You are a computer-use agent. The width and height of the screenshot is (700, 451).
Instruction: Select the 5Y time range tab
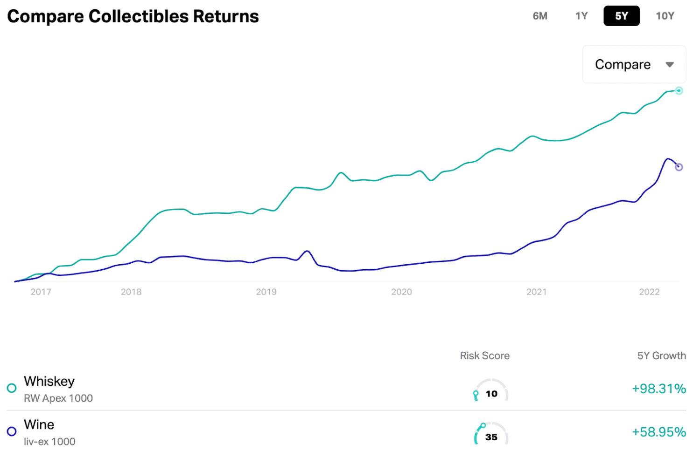(x=621, y=16)
